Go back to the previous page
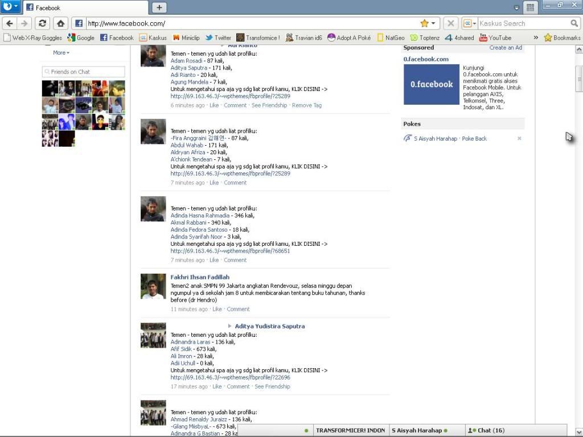Image resolution: width=583 pixels, height=437 pixels. coord(10,23)
